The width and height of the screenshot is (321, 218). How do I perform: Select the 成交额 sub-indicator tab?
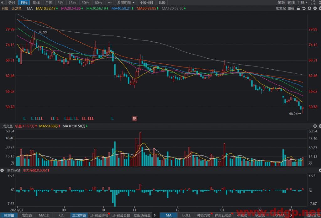[x=27, y=215]
